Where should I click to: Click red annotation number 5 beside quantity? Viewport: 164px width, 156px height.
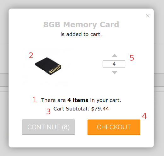click(x=132, y=58)
